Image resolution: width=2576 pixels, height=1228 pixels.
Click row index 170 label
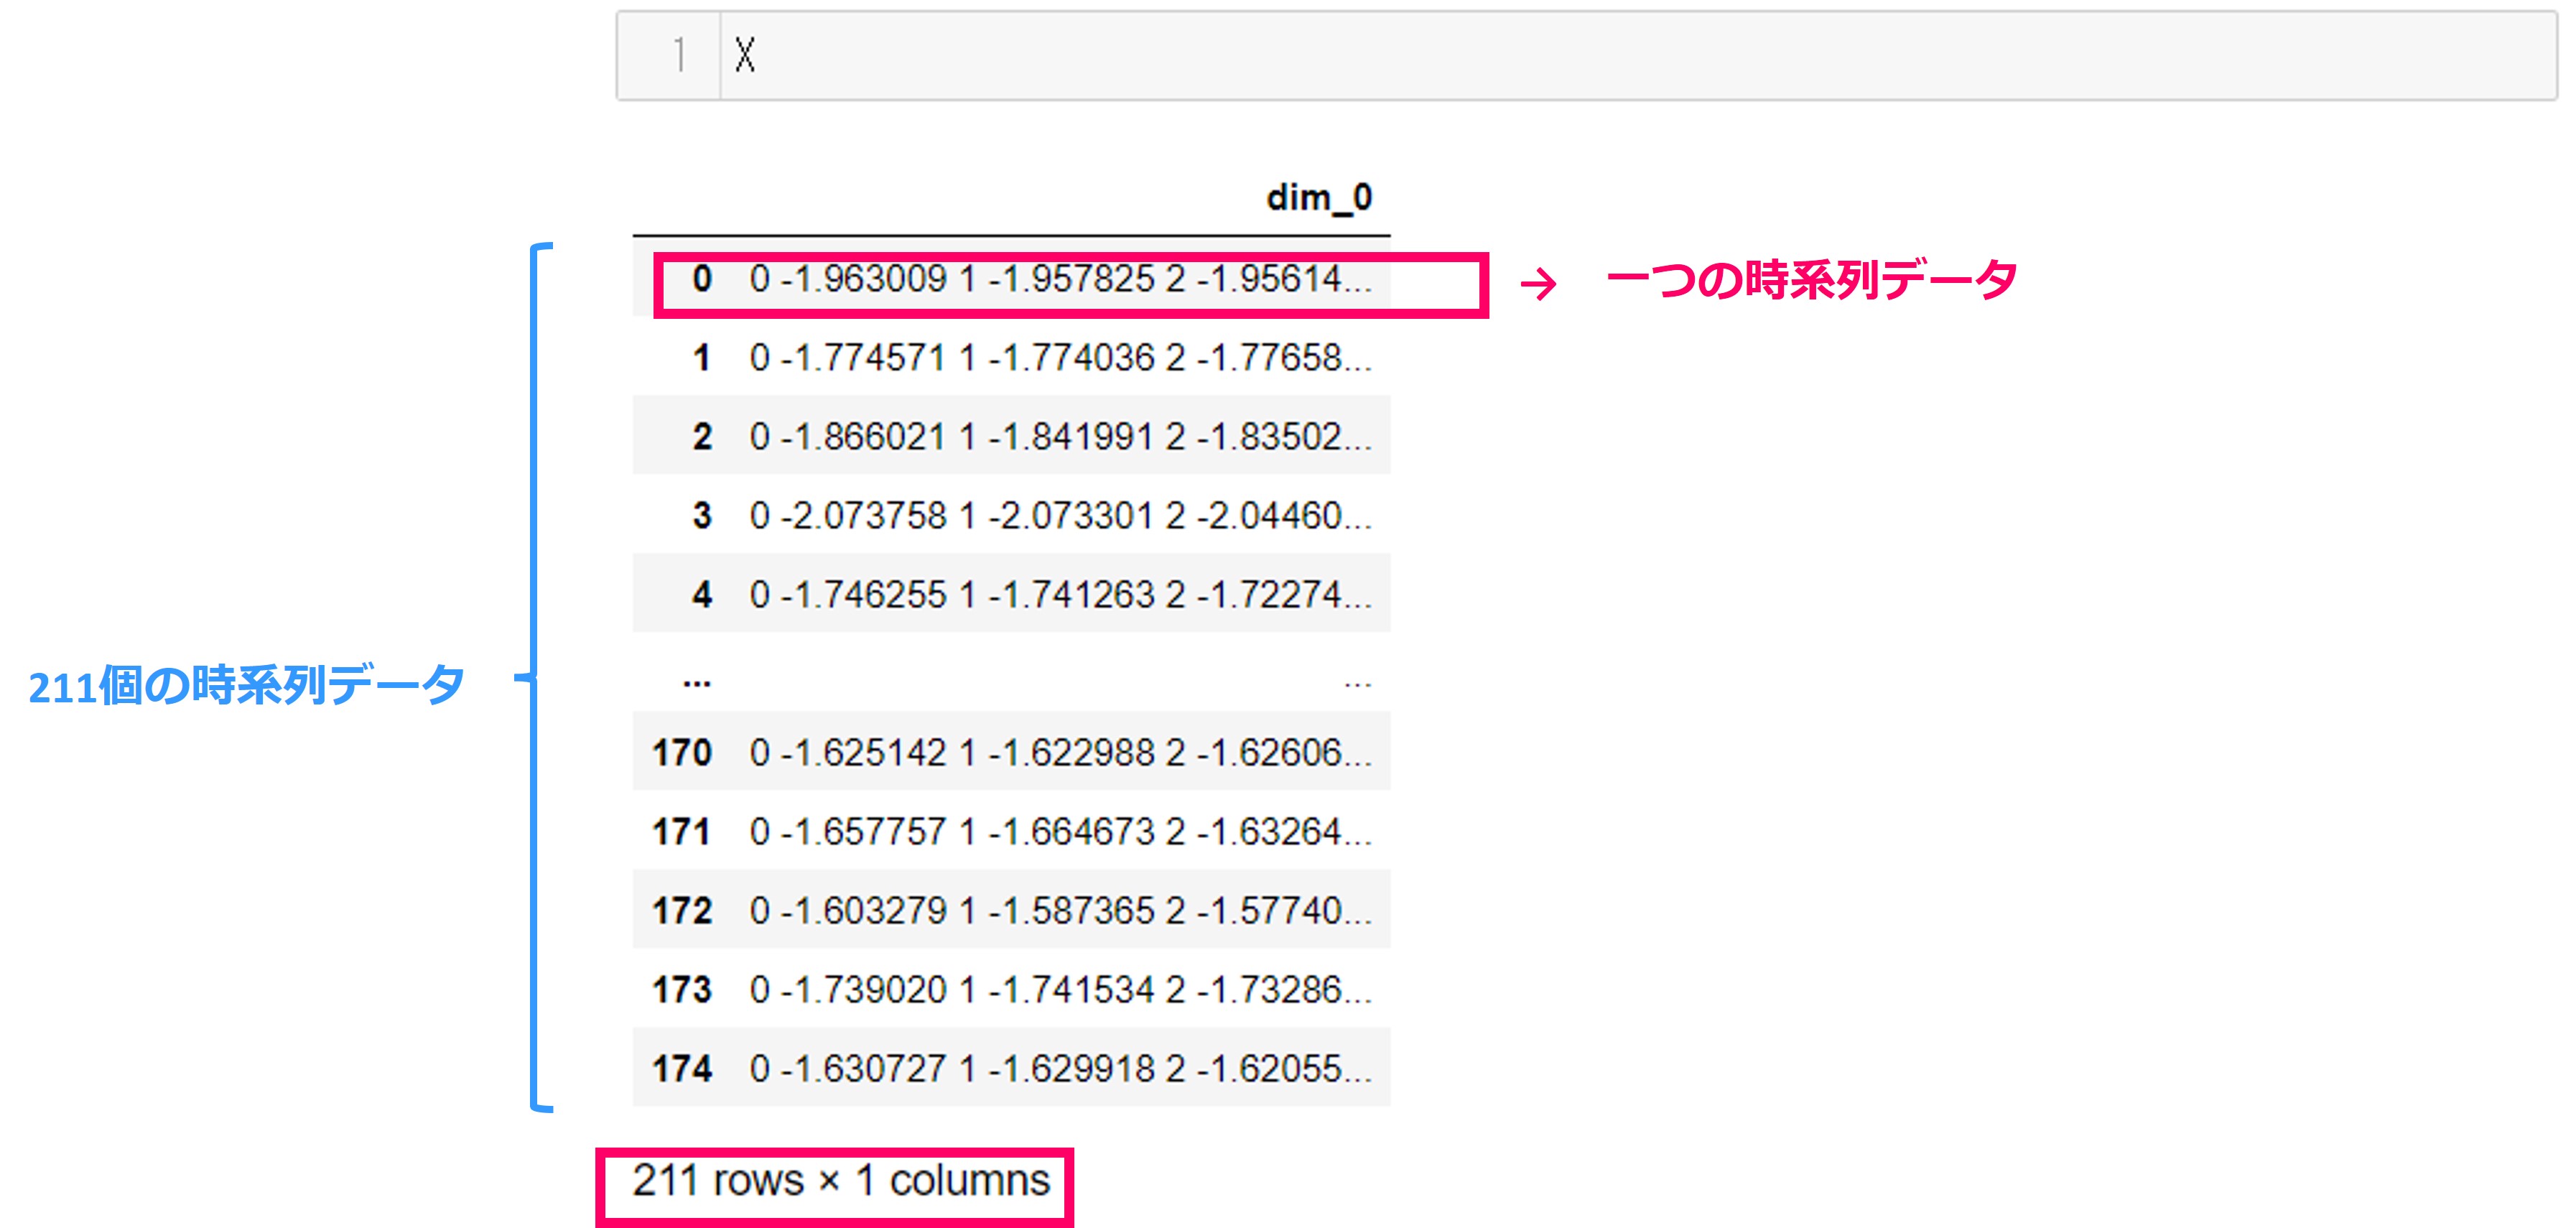tap(682, 753)
